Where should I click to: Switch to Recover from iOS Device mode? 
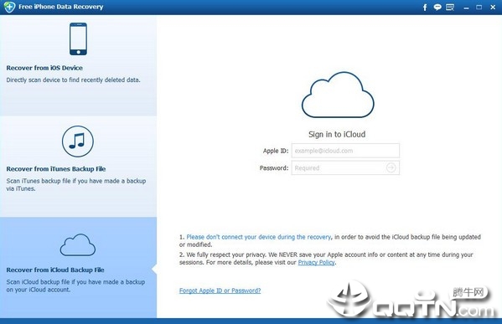pyautogui.click(x=79, y=65)
